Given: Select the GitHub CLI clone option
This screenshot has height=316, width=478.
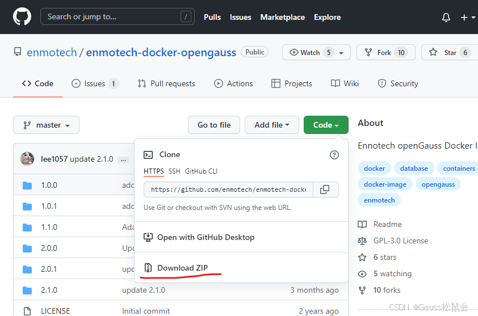Looking at the screenshot, I should (201, 171).
